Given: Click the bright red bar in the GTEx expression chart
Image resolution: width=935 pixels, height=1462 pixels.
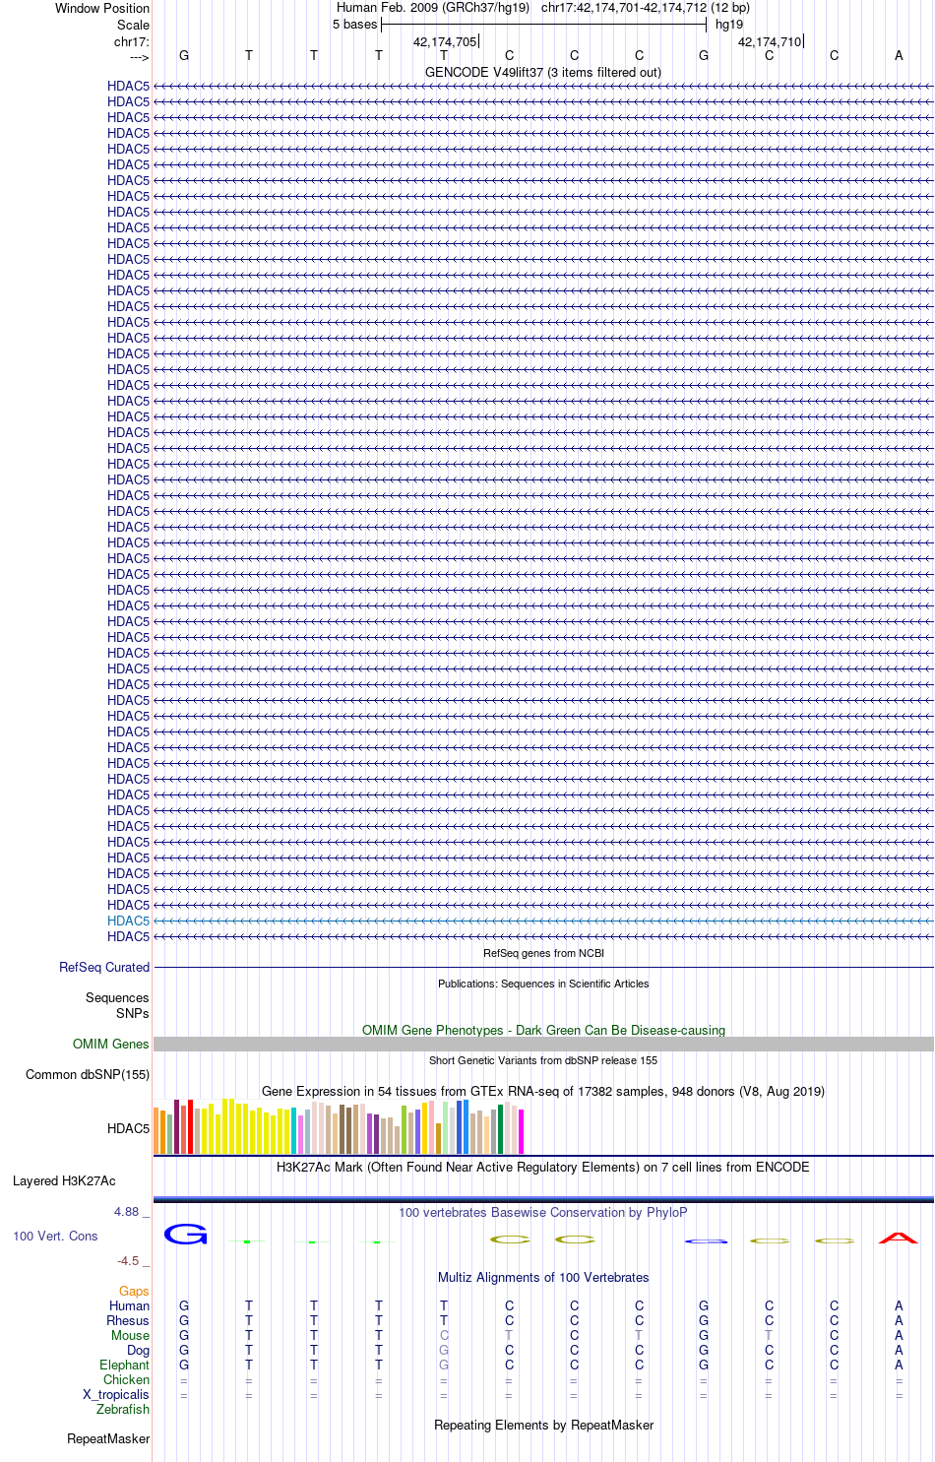Looking at the screenshot, I should pyautogui.click(x=191, y=1126).
